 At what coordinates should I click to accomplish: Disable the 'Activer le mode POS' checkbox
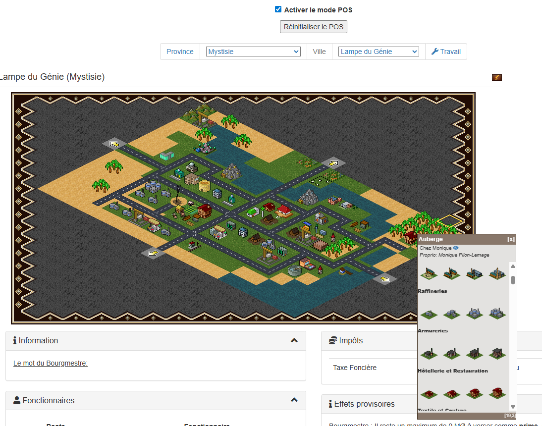[278, 9]
